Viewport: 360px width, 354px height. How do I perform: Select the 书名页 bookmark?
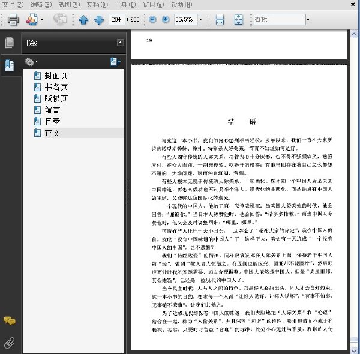coord(56,87)
